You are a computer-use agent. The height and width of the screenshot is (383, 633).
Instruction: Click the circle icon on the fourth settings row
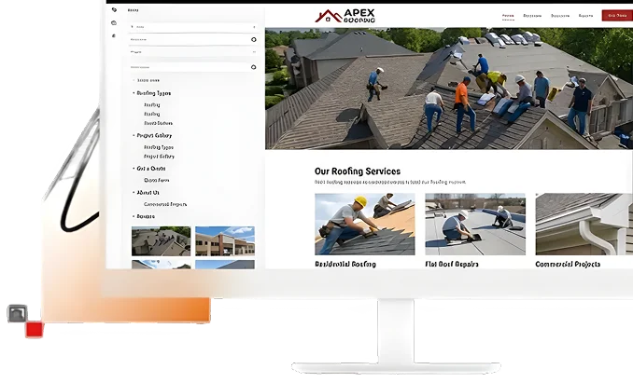(x=254, y=67)
